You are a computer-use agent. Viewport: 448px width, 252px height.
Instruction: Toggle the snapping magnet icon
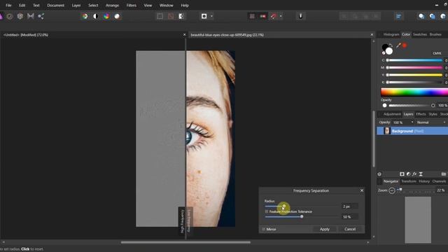274,16
